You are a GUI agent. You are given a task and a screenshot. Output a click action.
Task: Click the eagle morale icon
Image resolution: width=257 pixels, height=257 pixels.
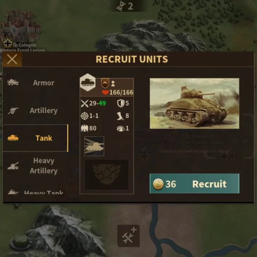click(85, 128)
